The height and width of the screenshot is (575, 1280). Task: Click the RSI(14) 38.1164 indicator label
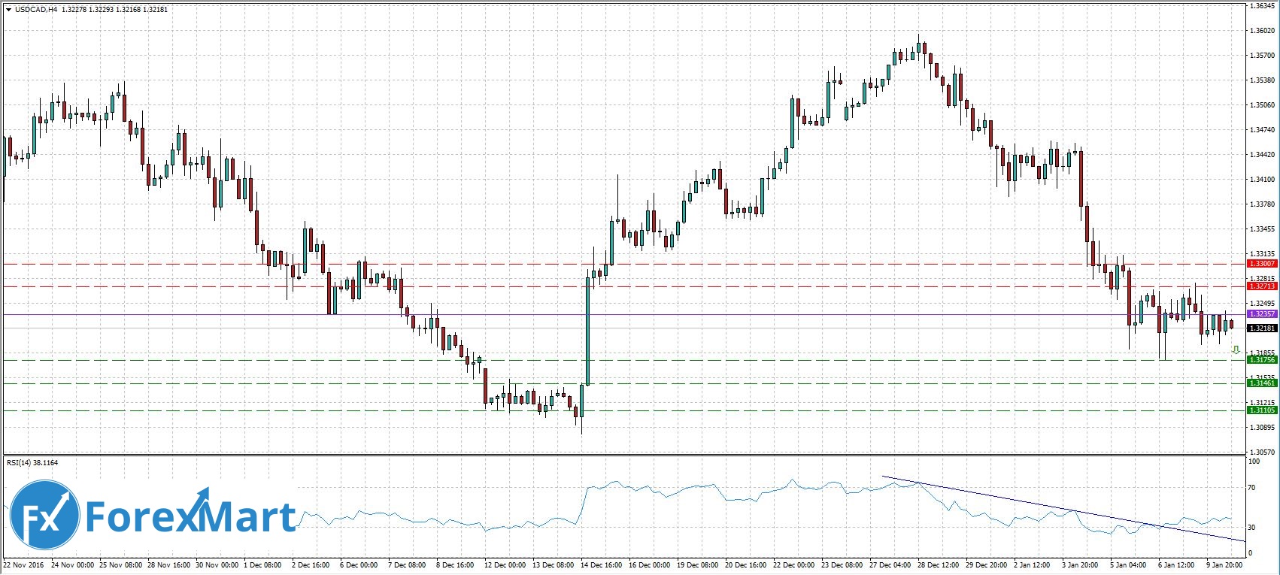(32, 463)
